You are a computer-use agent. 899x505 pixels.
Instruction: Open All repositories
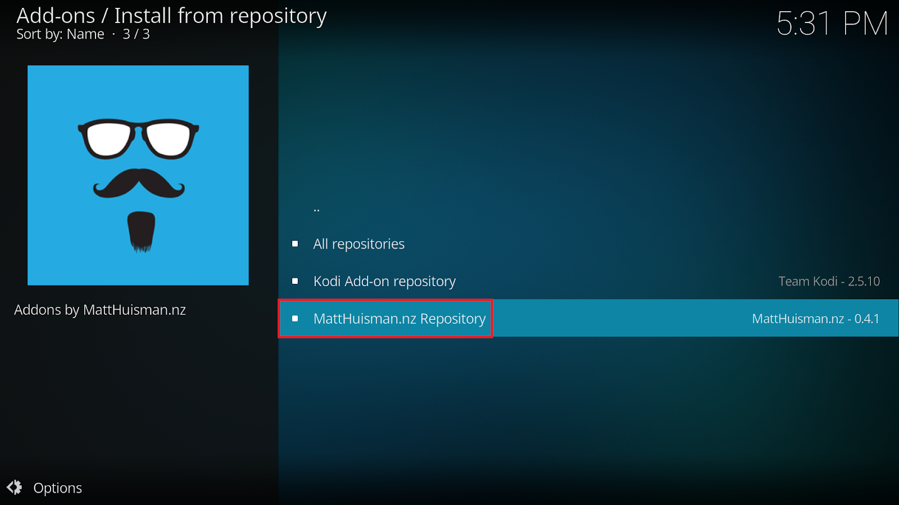tap(588, 244)
